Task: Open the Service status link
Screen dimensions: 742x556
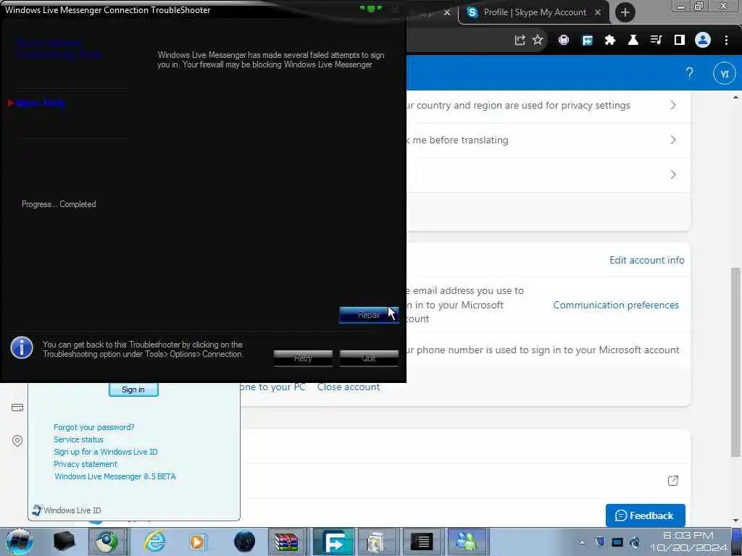Action: click(x=78, y=439)
